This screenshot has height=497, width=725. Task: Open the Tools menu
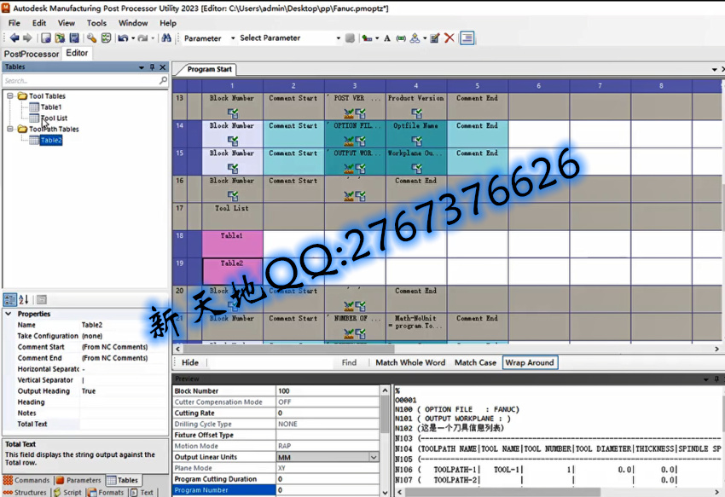click(x=96, y=23)
